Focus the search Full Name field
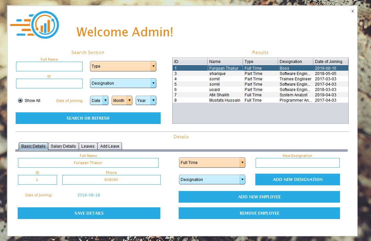This screenshot has width=371, height=241. click(x=49, y=66)
